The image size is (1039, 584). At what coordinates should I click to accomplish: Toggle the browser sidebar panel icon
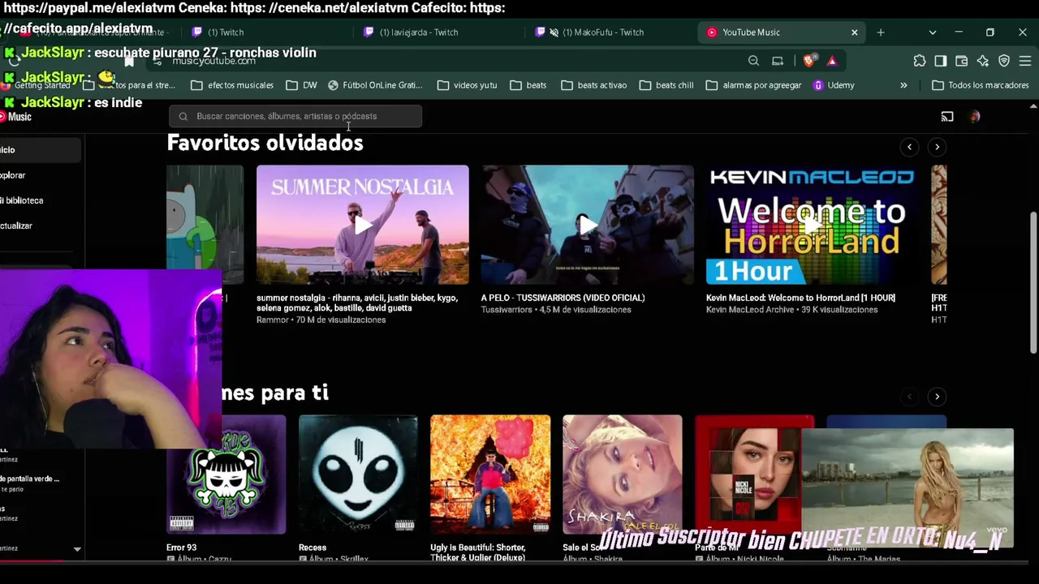[x=940, y=61]
